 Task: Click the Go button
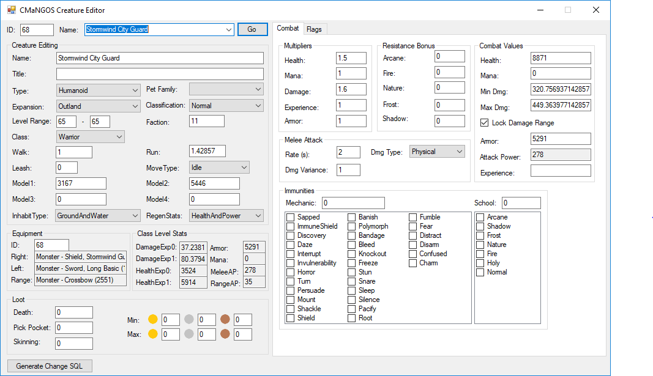click(252, 29)
